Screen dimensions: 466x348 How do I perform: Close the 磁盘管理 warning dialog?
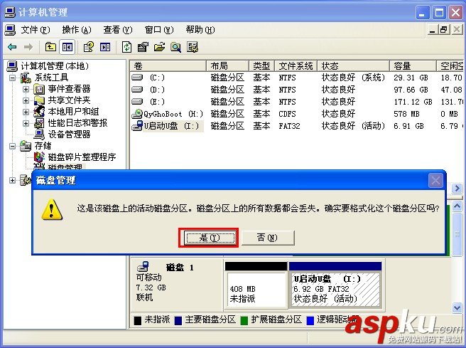coord(435,180)
